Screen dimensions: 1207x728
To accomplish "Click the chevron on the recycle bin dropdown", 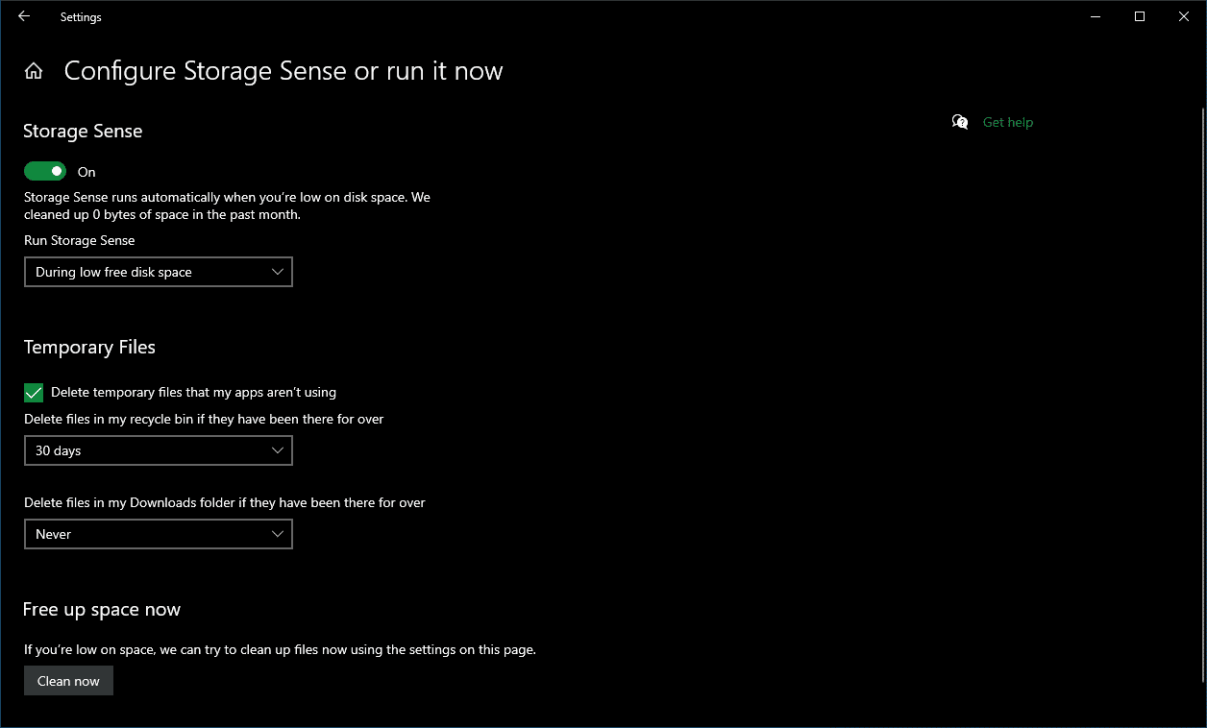I will click(x=279, y=450).
